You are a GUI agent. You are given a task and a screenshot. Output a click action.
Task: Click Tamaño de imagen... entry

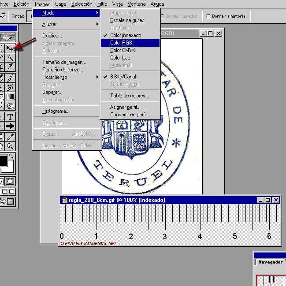coord(64,62)
